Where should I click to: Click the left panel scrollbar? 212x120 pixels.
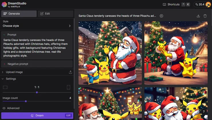pyautogui.click(x=74, y=64)
